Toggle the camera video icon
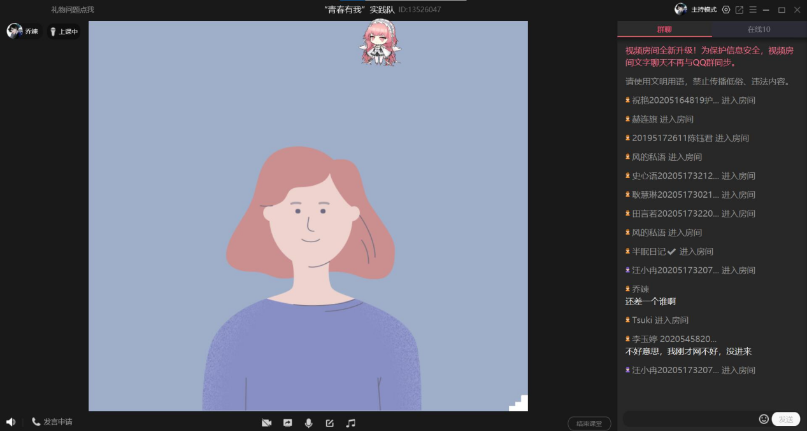 [x=266, y=423]
